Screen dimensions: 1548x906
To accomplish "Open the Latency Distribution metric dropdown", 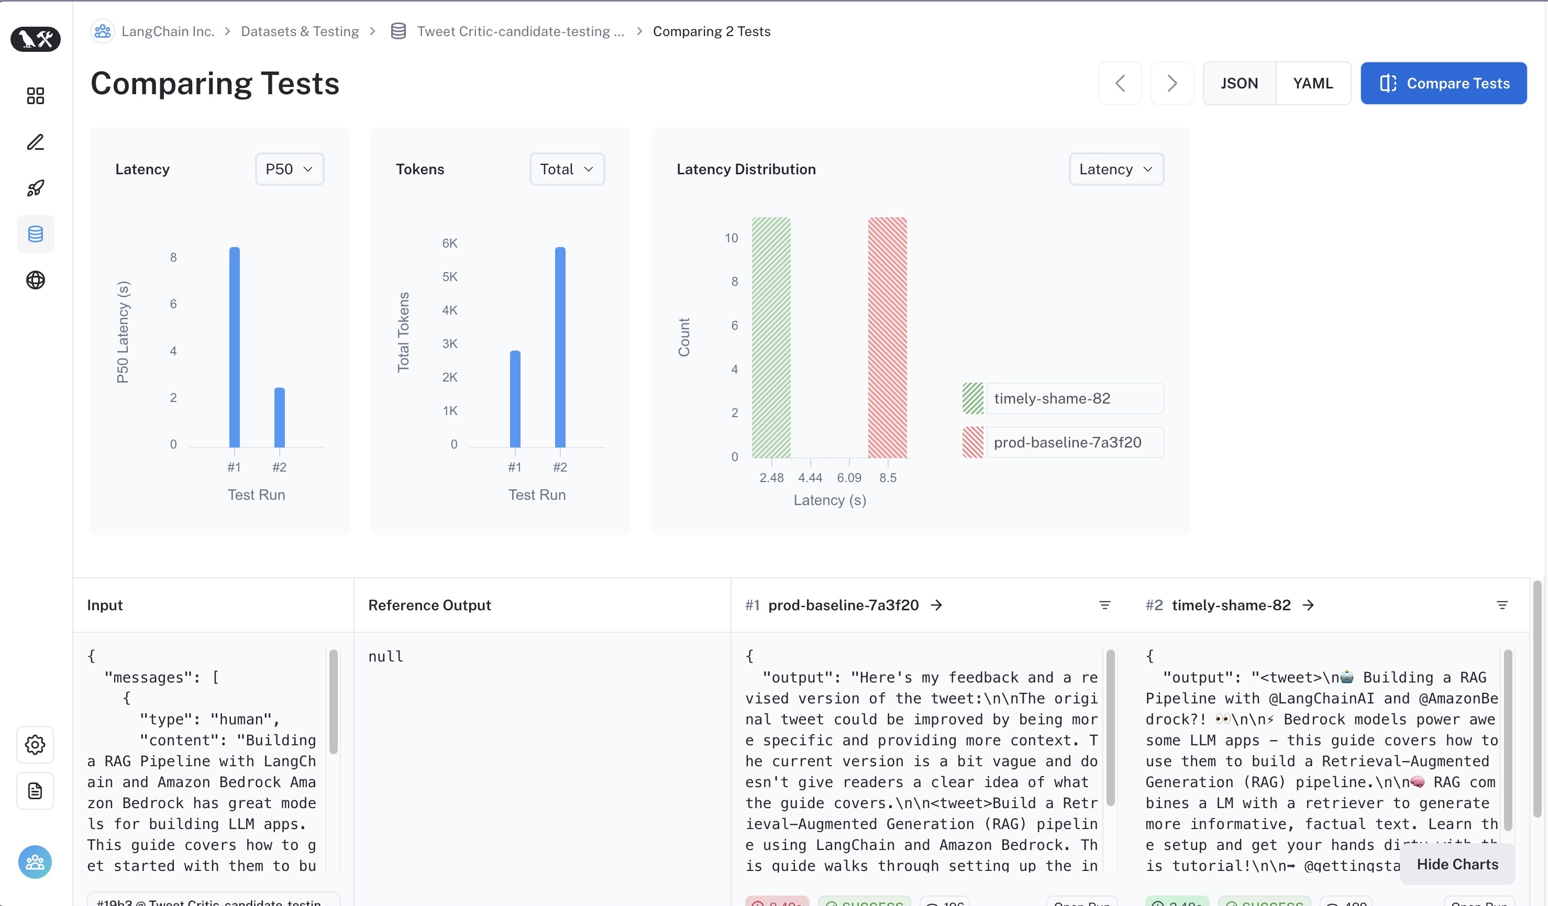I will [1116, 169].
